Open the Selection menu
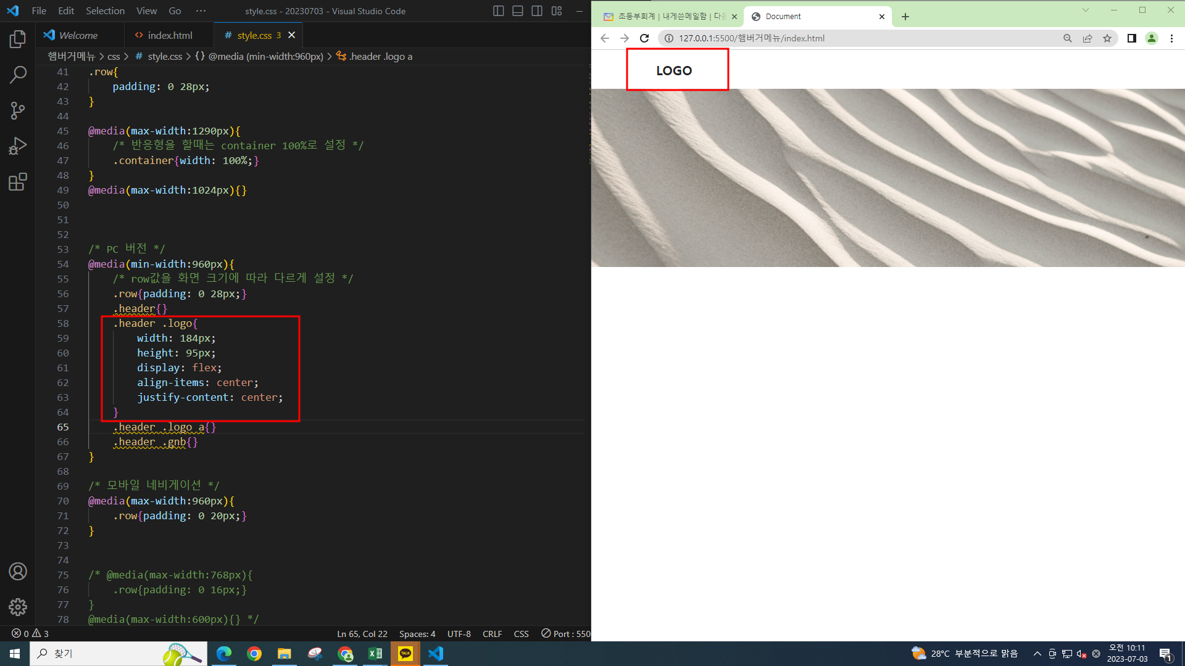This screenshot has width=1185, height=666. tap(105, 11)
